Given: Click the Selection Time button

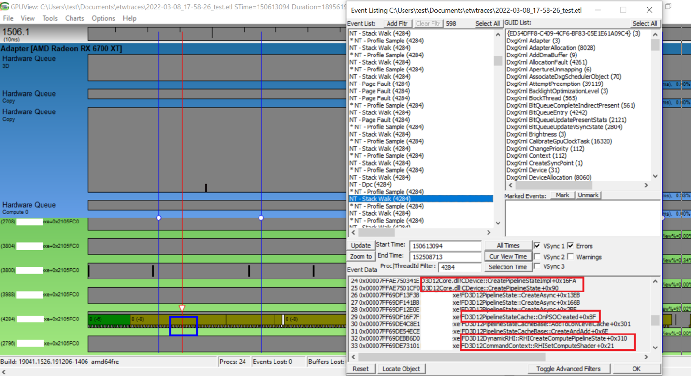Looking at the screenshot, I should point(508,267).
